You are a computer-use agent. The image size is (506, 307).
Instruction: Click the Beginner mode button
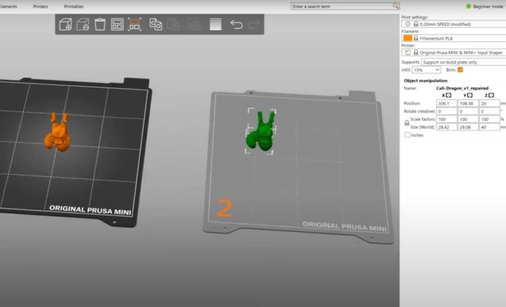[x=486, y=6]
